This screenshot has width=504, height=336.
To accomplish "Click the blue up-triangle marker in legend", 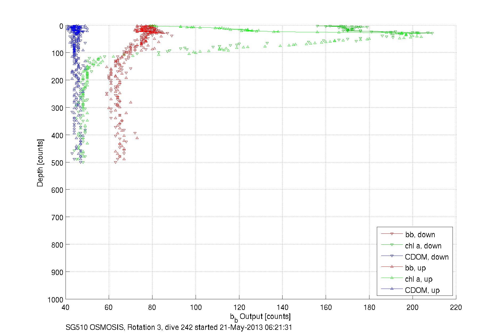I will 392,289.
